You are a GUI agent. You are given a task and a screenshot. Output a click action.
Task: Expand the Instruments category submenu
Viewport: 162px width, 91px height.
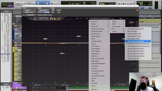click(x=117, y=26)
